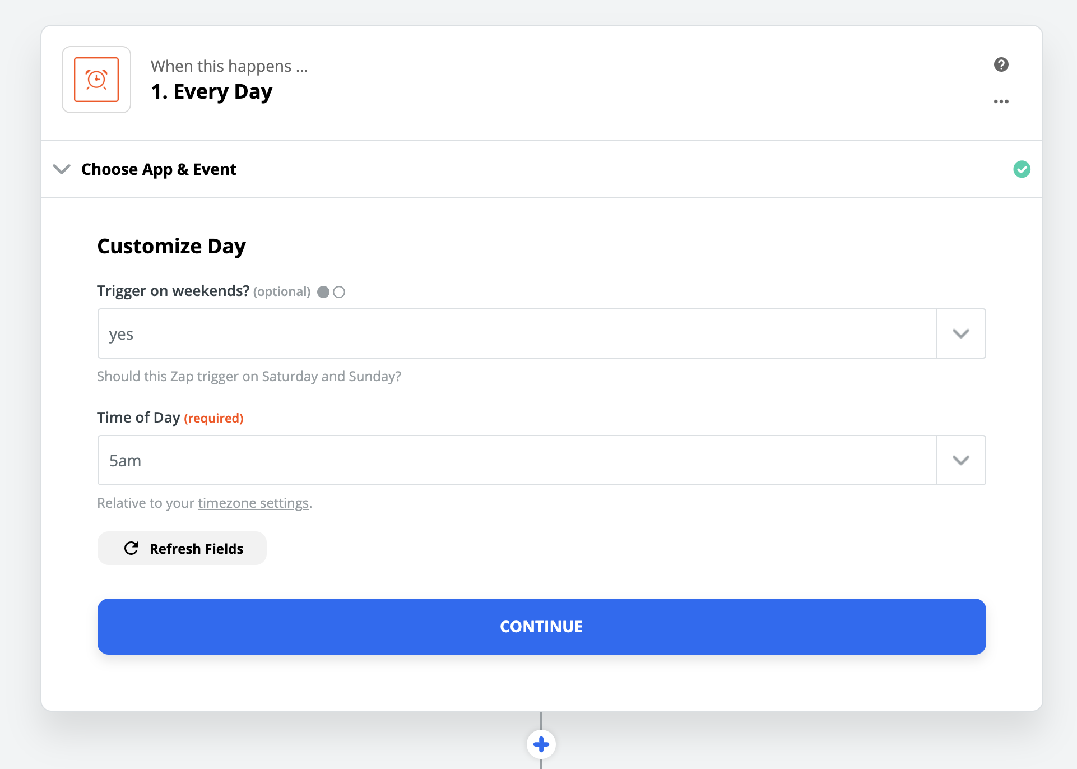Click the Customize Day heading
Screen dimensions: 1077x769
click(171, 247)
